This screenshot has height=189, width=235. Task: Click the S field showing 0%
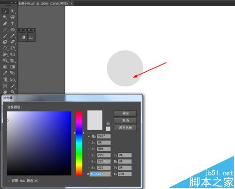point(104,143)
